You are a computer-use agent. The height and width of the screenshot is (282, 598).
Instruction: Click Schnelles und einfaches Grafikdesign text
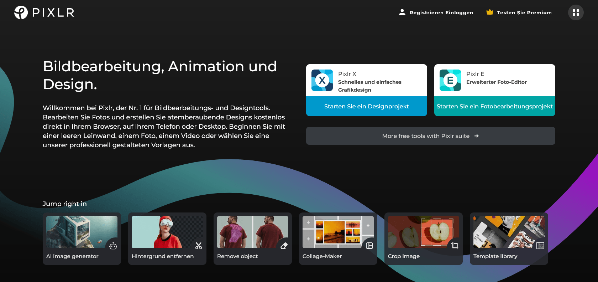pyautogui.click(x=369, y=86)
